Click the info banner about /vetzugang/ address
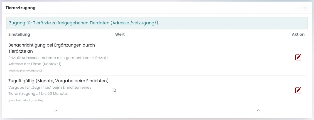This screenshot has height=120, width=314. point(157,23)
